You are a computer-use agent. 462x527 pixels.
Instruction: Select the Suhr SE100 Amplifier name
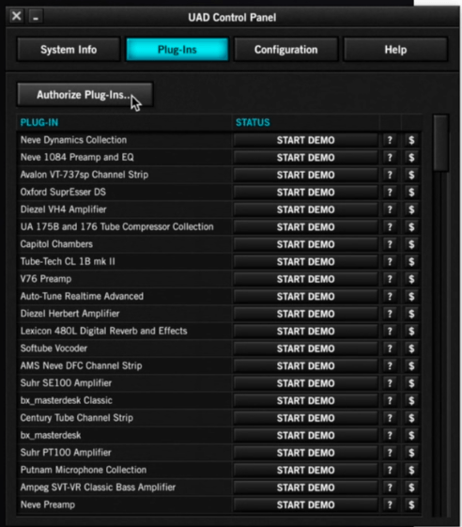(66, 383)
